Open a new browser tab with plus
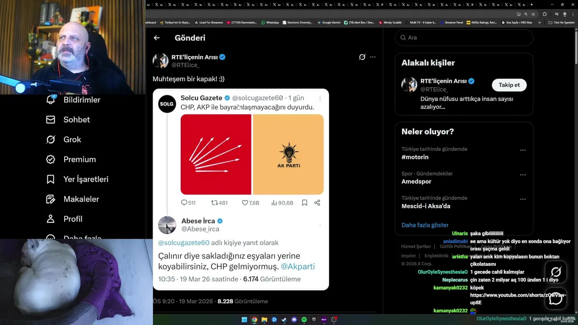This screenshot has height=325, width=578. pos(531,5)
